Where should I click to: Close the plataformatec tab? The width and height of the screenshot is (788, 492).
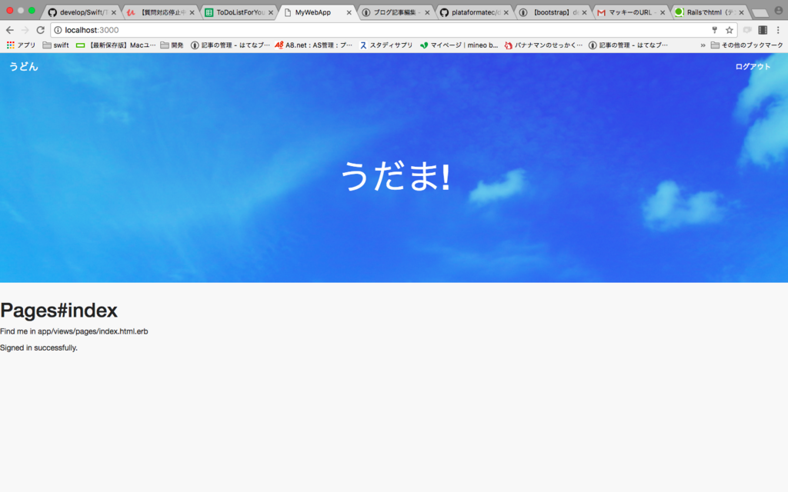506,12
